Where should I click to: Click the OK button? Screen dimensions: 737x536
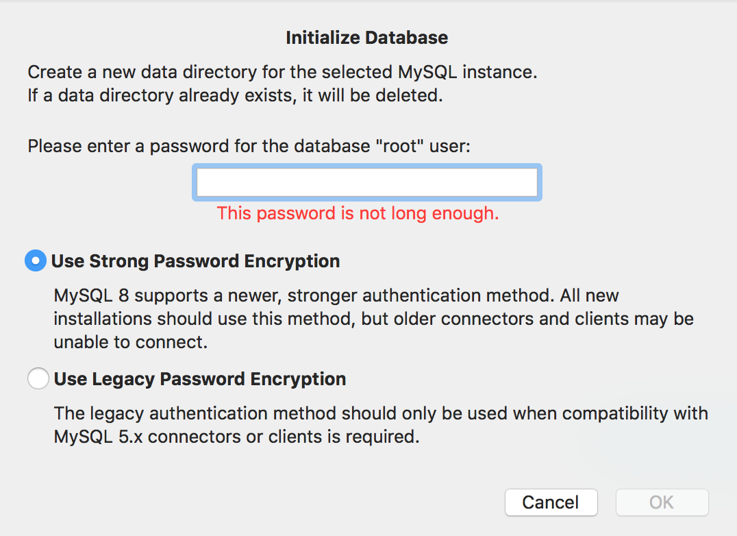(662, 502)
